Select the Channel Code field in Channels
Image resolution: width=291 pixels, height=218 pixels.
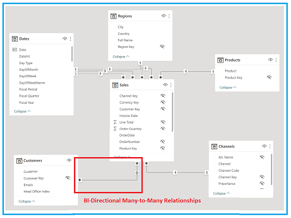point(229,170)
